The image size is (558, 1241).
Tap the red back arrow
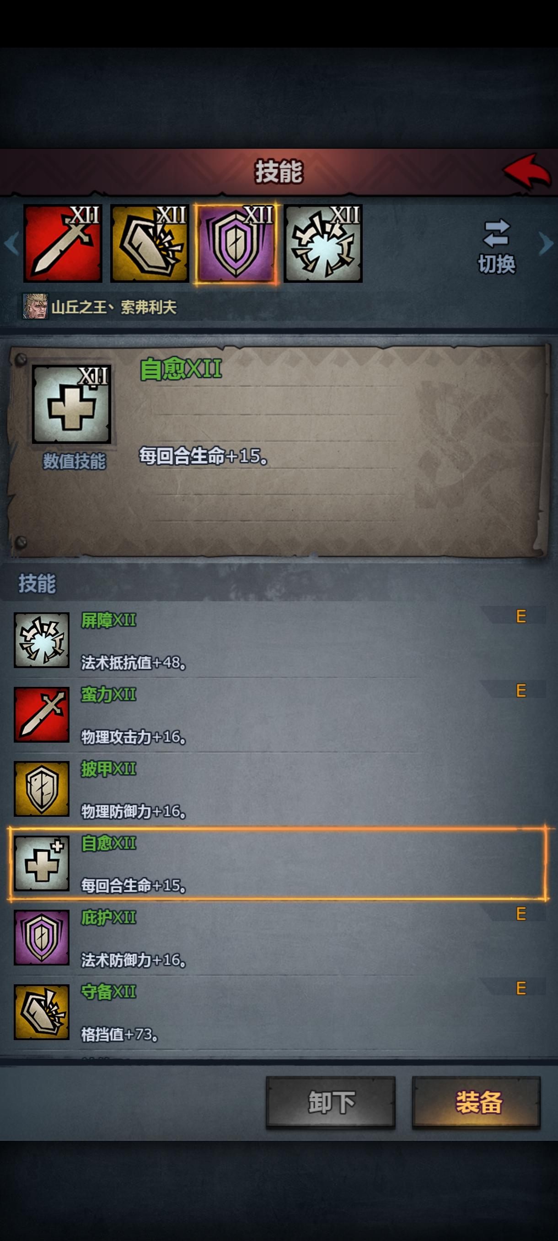pos(527,171)
